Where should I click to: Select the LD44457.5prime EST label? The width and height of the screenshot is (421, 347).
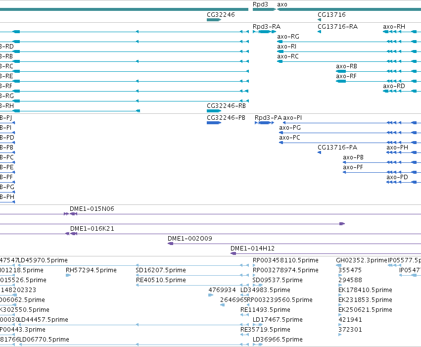[x=43, y=320]
